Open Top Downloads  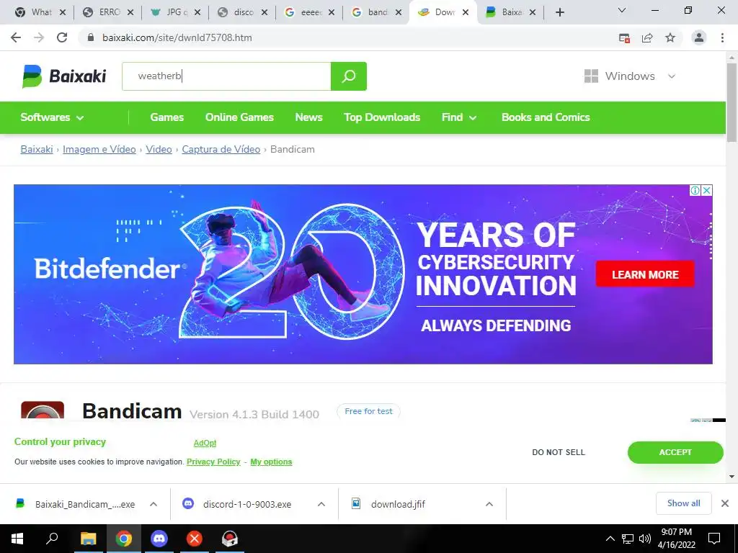(x=382, y=117)
